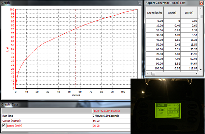Click the horizontal scrollbar right arrow

(196, 74)
